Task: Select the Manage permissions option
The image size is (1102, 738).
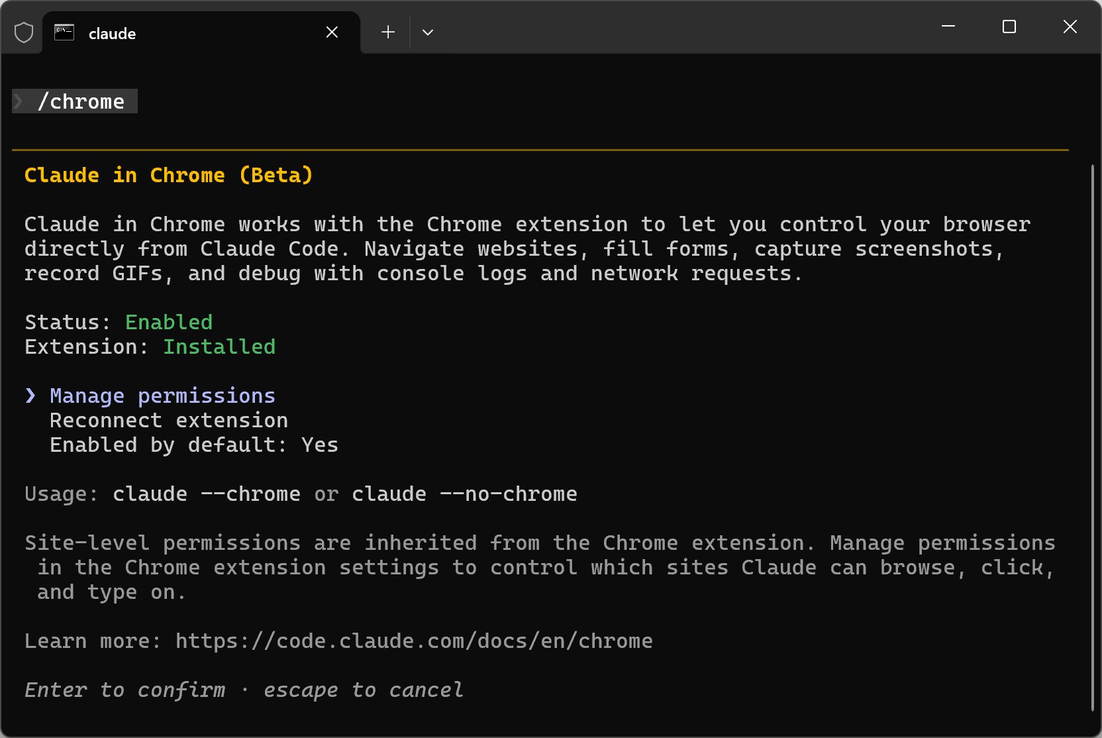Action: point(162,396)
